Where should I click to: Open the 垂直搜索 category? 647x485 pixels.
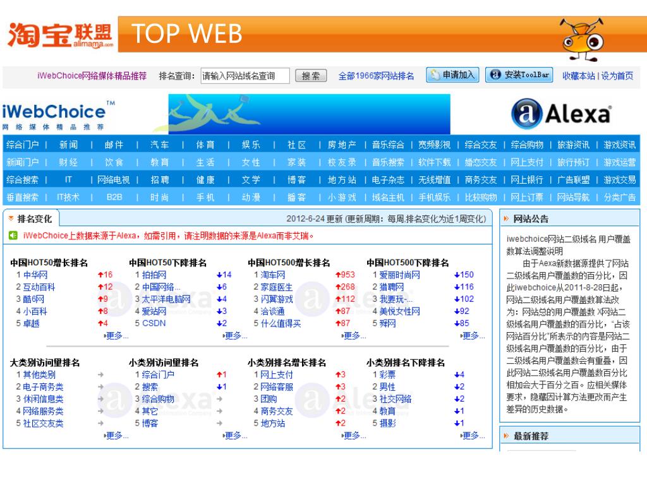[x=22, y=198]
